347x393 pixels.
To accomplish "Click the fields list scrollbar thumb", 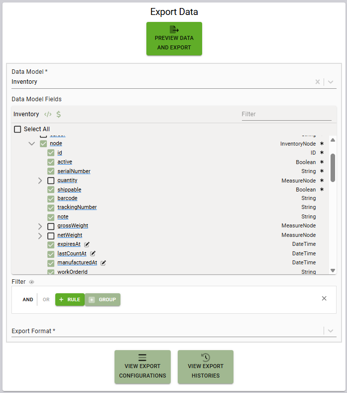I will [x=333, y=167].
